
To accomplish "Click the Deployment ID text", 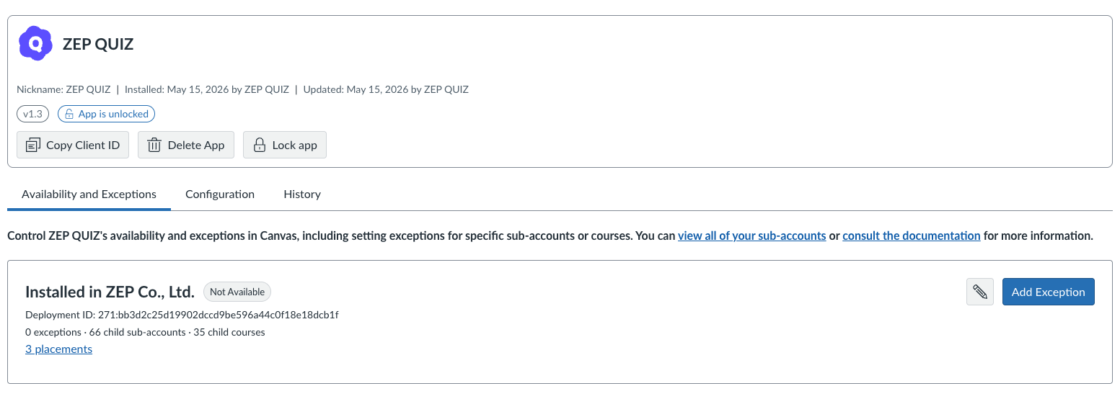I will [182, 315].
